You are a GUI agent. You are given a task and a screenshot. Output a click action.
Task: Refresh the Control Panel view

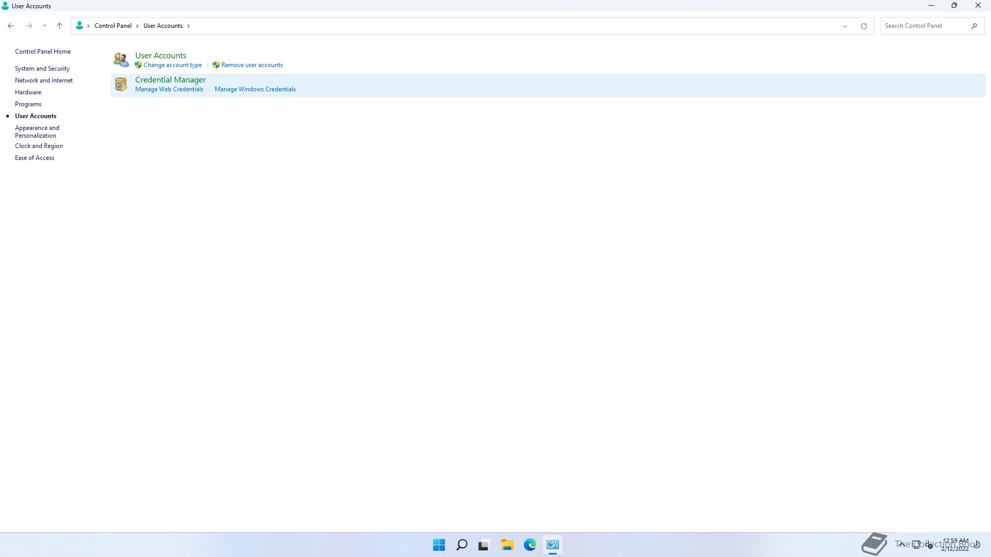click(864, 26)
